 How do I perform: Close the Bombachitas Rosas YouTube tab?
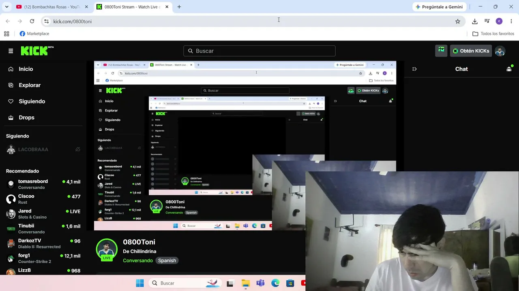86,7
